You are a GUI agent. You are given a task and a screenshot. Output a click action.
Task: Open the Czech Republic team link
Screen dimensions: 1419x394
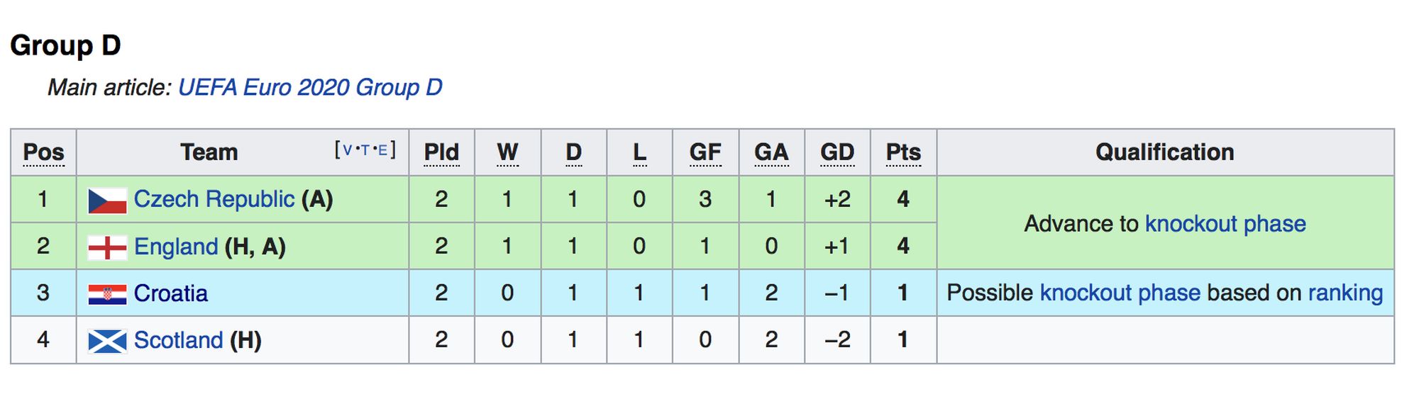[x=214, y=199]
